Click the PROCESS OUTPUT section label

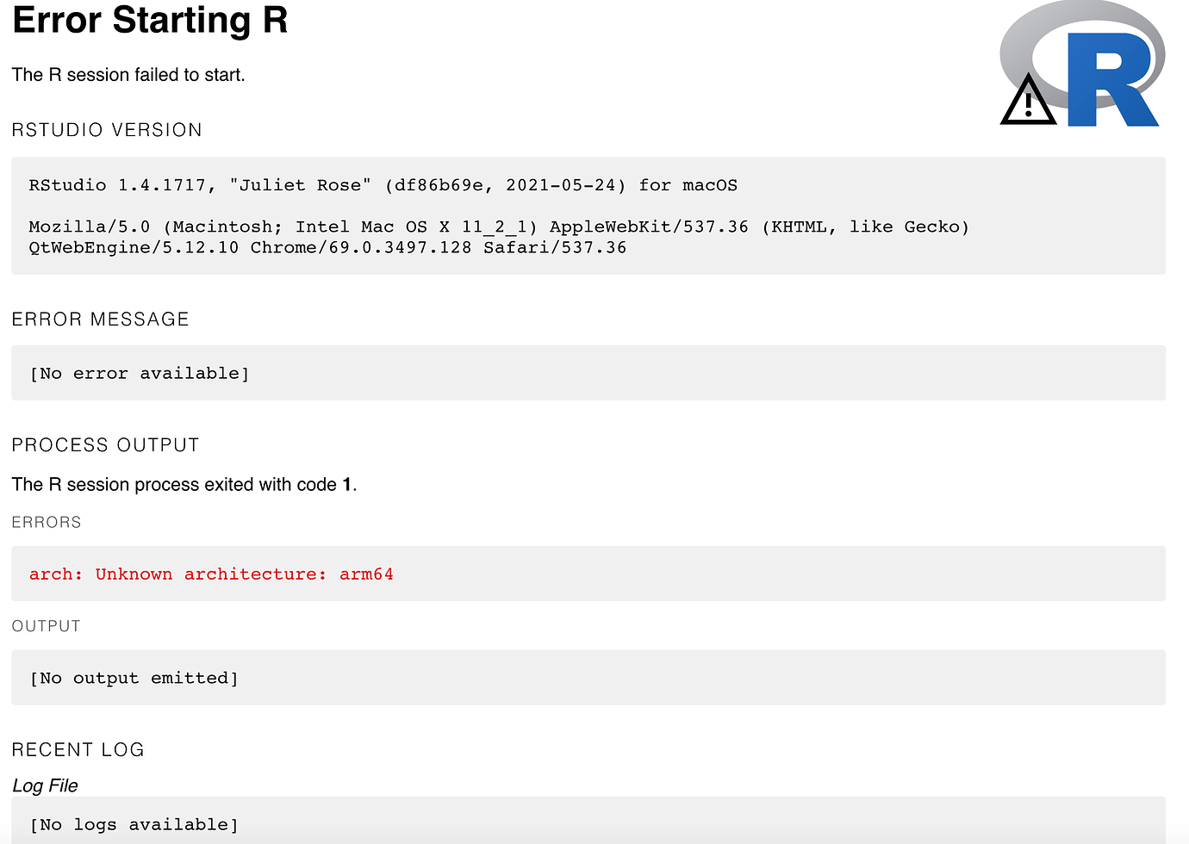105,445
